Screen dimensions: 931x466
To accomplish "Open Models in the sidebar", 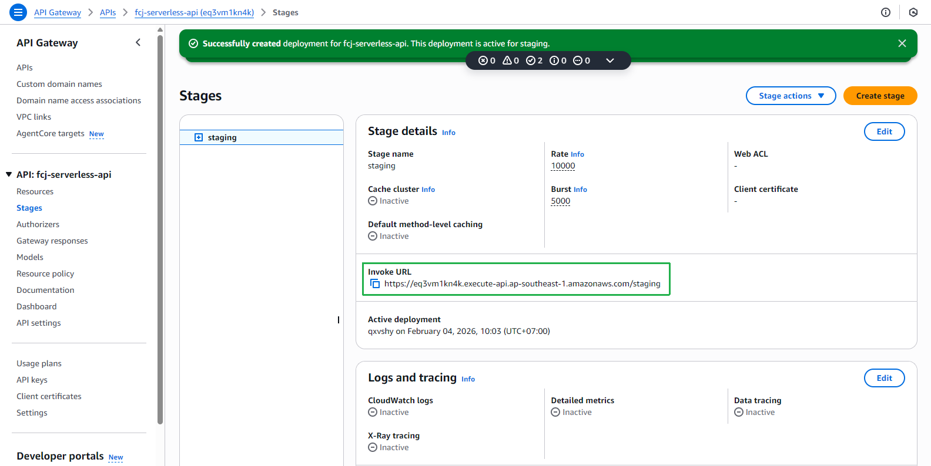I will tap(30, 257).
